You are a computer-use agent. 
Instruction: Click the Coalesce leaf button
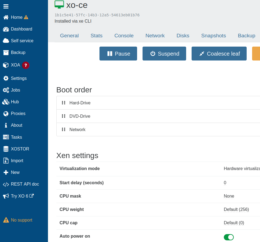[219, 54]
